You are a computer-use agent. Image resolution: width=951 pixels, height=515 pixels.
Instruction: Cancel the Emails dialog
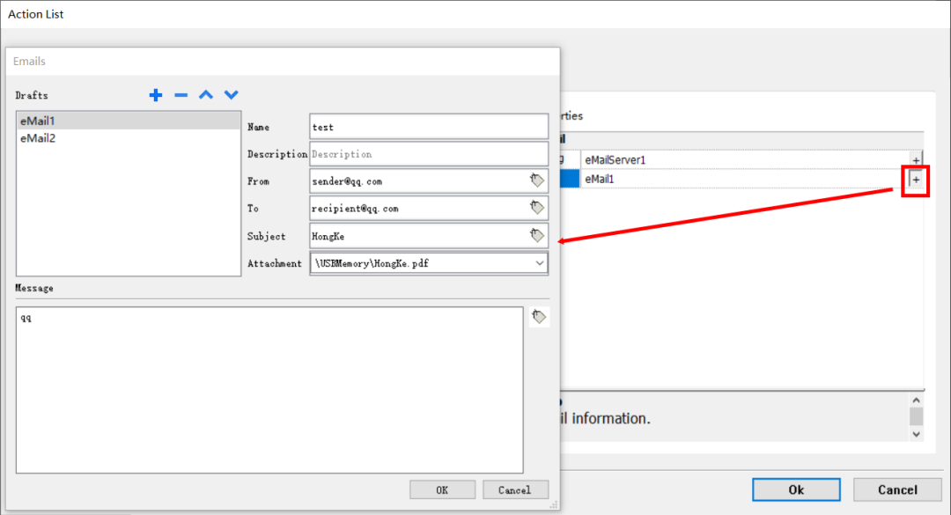click(515, 489)
